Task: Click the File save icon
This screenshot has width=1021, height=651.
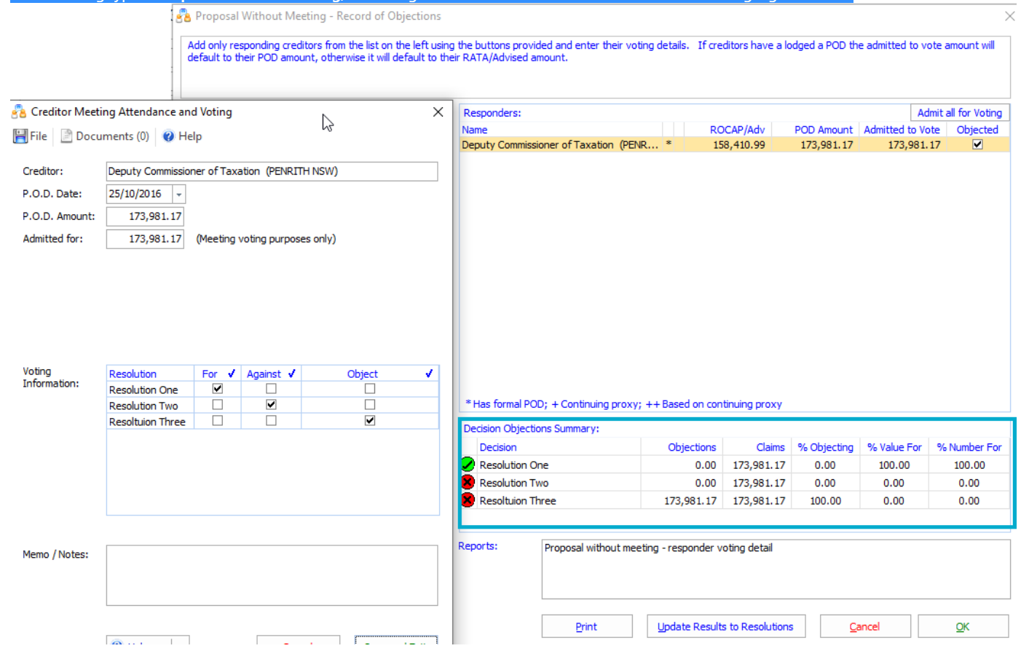Action: (x=20, y=136)
